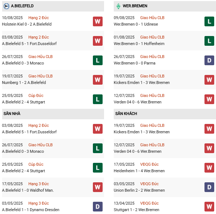Click W badge for Waldhof Man. match
The image size is (216, 214).
[98, 187]
